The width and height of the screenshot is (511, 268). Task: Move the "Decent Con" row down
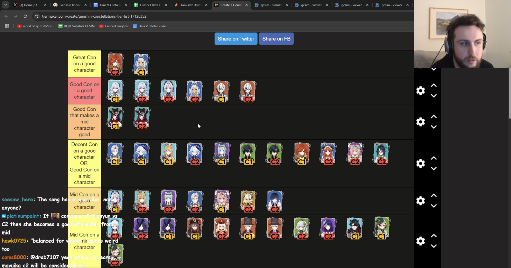coord(434,168)
